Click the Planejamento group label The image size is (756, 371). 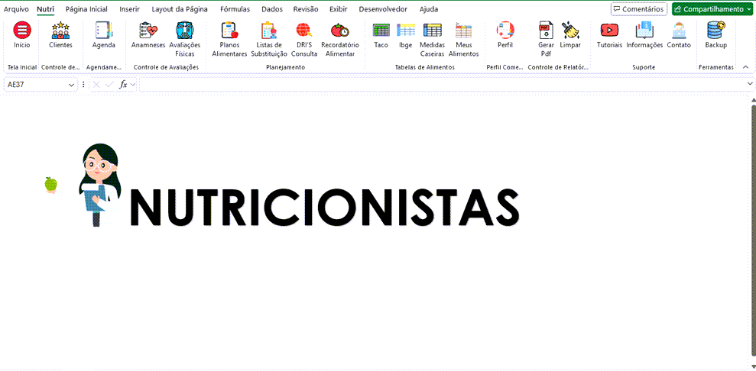tap(285, 67)
